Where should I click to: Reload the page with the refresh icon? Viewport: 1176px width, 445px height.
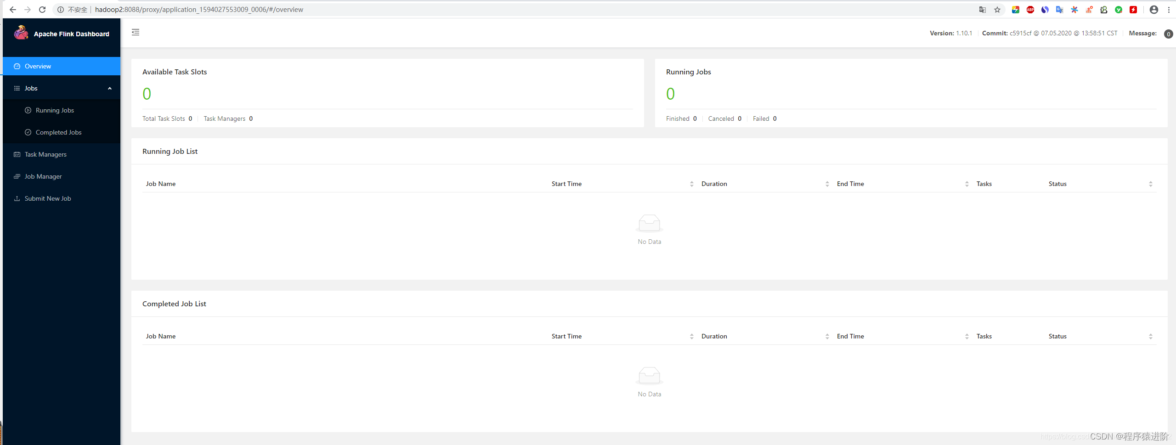[42, 9]
